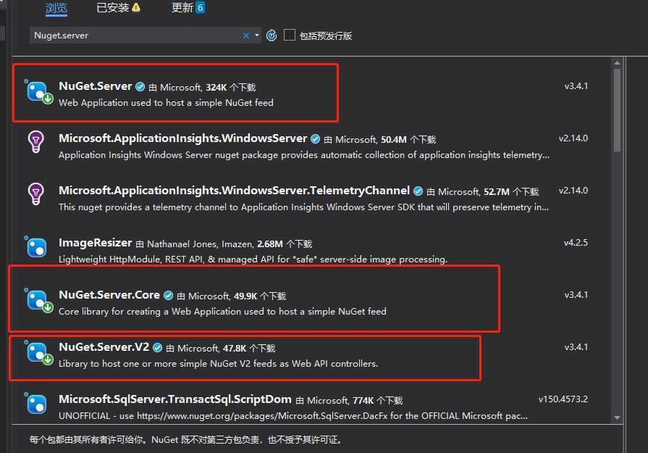Image resolution: width=648 pixels, height=453 pixels.
Task: Click the license notice at bottom
Action: coord(186,439)
